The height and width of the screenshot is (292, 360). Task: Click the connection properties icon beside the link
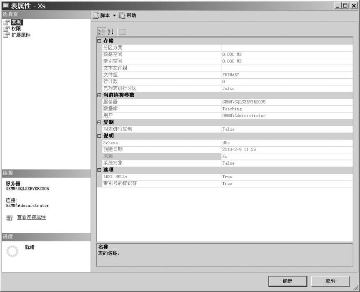9,217
